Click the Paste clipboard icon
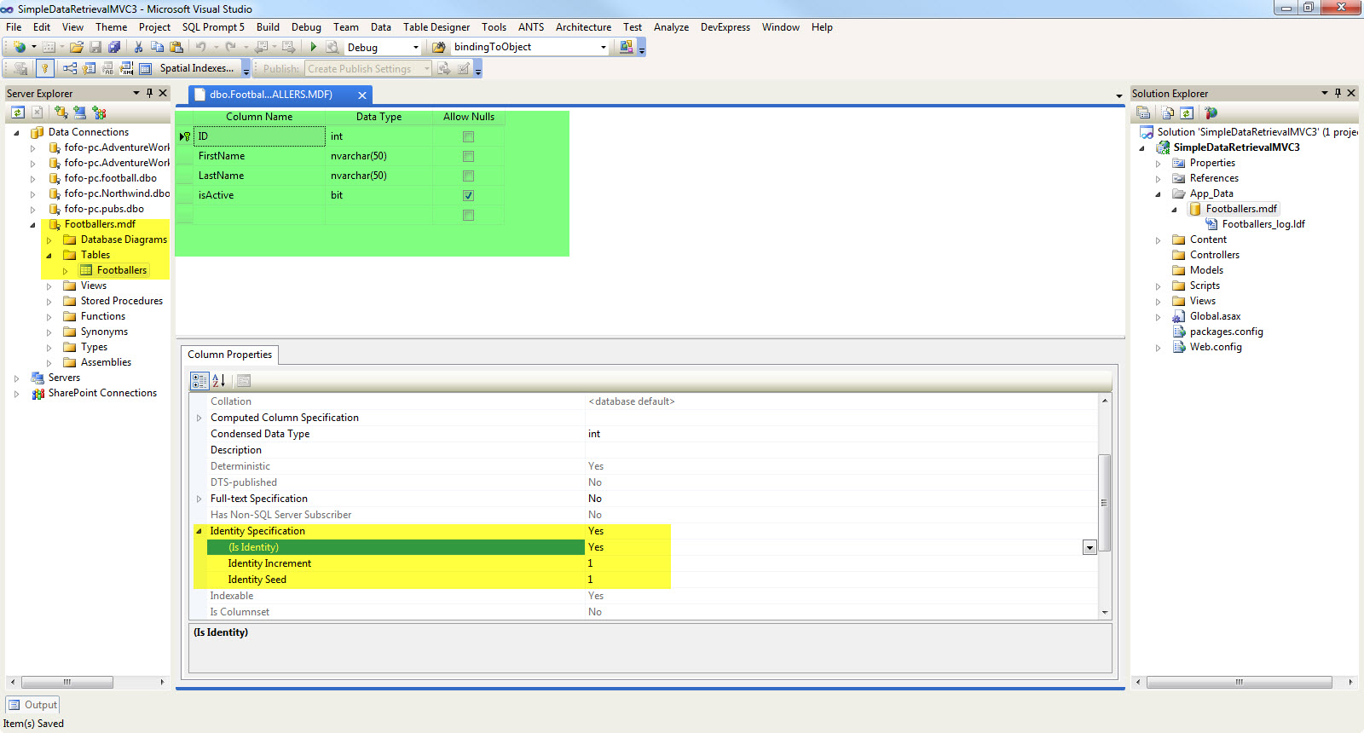The image size is (1364, 733). click(176, 47)
